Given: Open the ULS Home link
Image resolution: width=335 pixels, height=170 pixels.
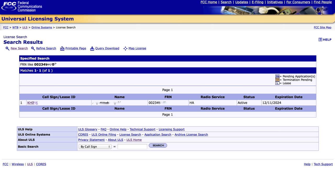Looking at the screenshot, I should pyautogui.click(x=134, y=140).
